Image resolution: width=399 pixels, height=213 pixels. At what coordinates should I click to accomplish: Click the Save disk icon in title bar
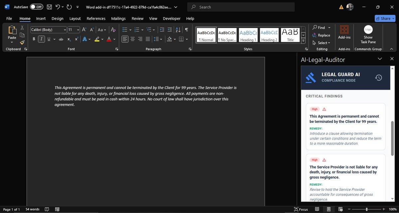point(49,7)
